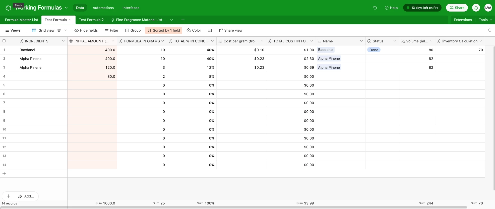Click the horizontal scrollbar at bottom
Viewport: 495px width, 209px height.
point(233,207)
